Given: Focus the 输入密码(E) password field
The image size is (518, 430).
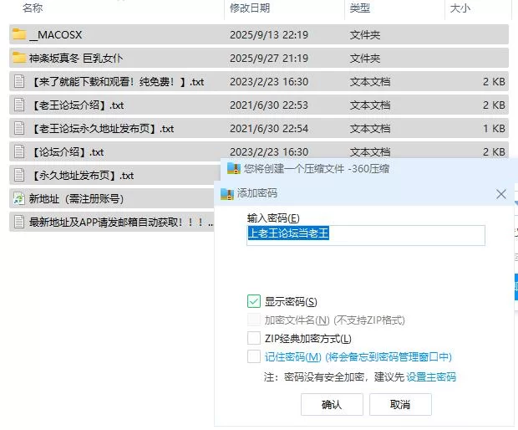Looking at the screenshot, I should click(x=366, y=235).
